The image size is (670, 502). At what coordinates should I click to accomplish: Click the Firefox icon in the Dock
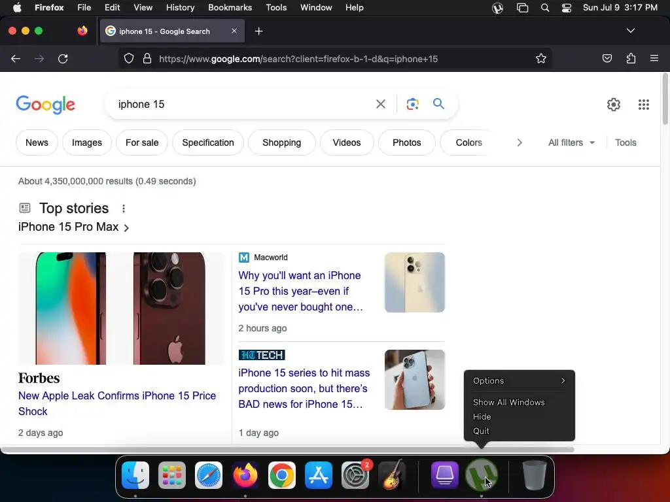pyautogui.click(x=245, y=475)
